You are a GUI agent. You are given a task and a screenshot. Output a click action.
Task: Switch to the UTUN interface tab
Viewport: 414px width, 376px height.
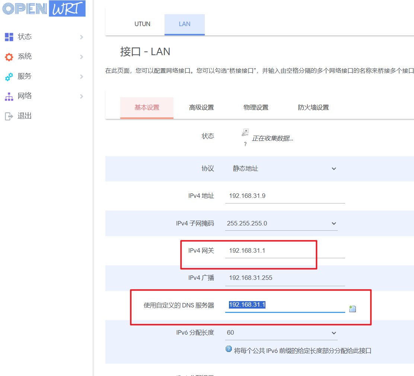click(142, 23)
